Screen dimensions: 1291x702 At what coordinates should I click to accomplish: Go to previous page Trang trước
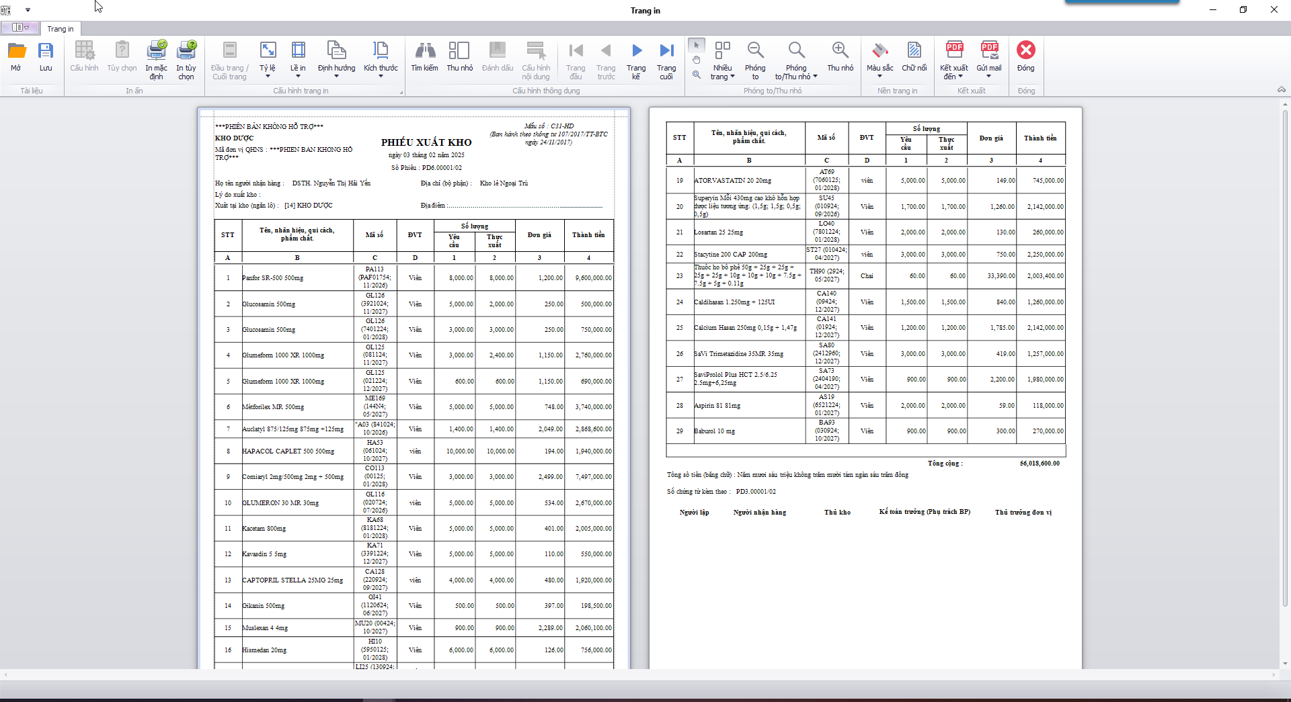pyautogui.click(x=606, y=60)
